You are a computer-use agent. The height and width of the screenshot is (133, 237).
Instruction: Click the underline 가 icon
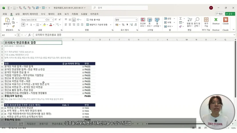(31, 25)
